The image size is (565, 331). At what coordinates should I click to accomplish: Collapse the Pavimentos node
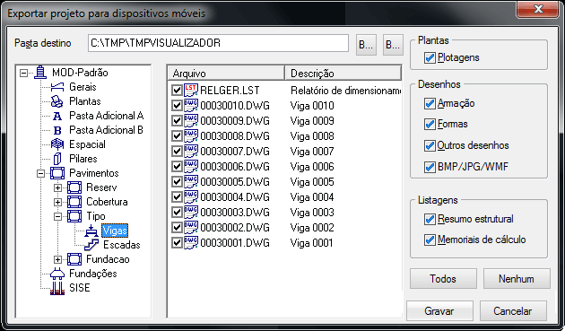point(40,173)
